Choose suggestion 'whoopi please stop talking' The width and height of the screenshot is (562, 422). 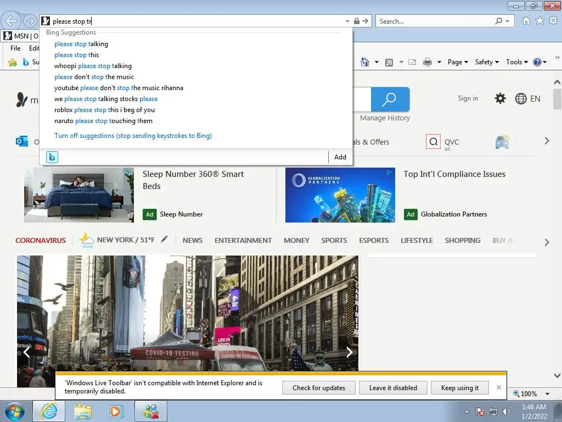click(x=93, y=66)
